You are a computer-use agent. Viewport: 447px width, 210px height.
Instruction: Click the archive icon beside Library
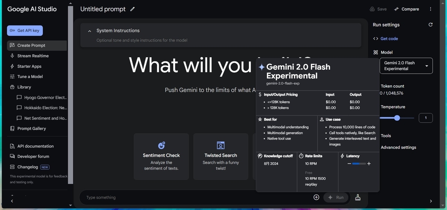point(12,87)
